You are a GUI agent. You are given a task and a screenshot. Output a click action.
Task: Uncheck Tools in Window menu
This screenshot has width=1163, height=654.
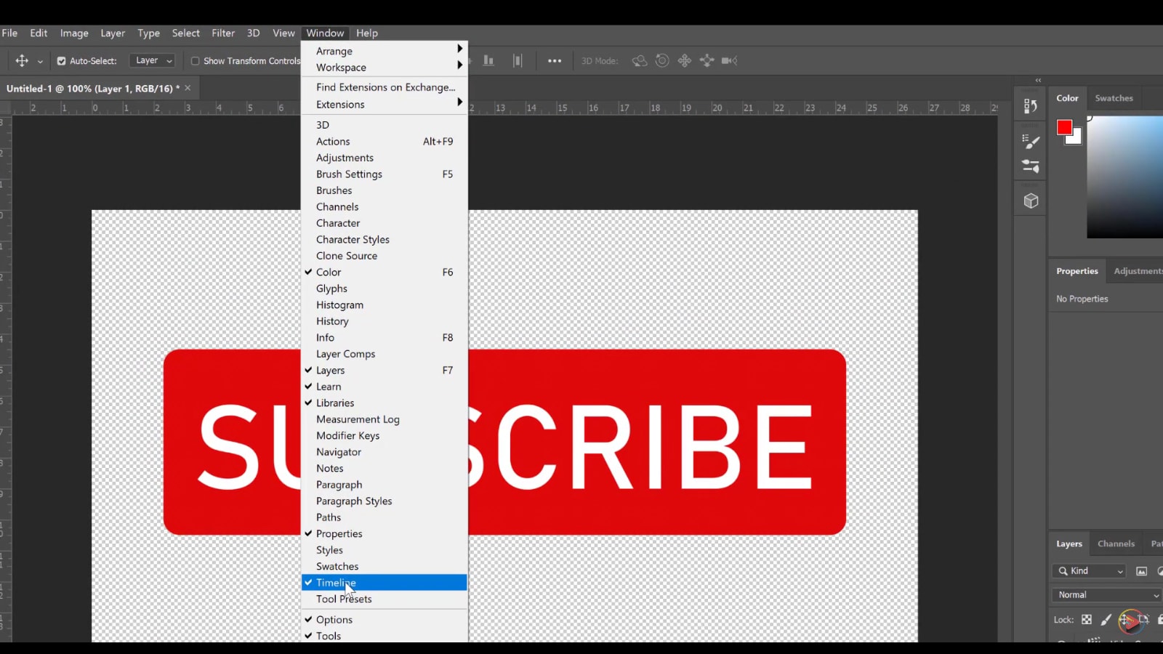tap(384, 636)
